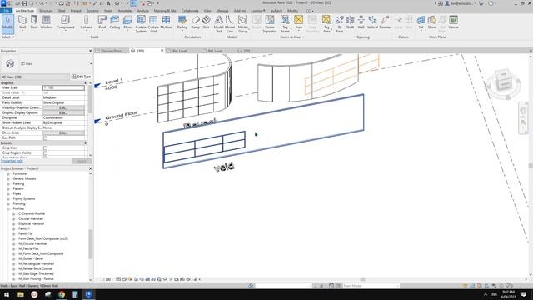Select the Curtain System tool
533x300 pixels.
(x=141, y=24)
